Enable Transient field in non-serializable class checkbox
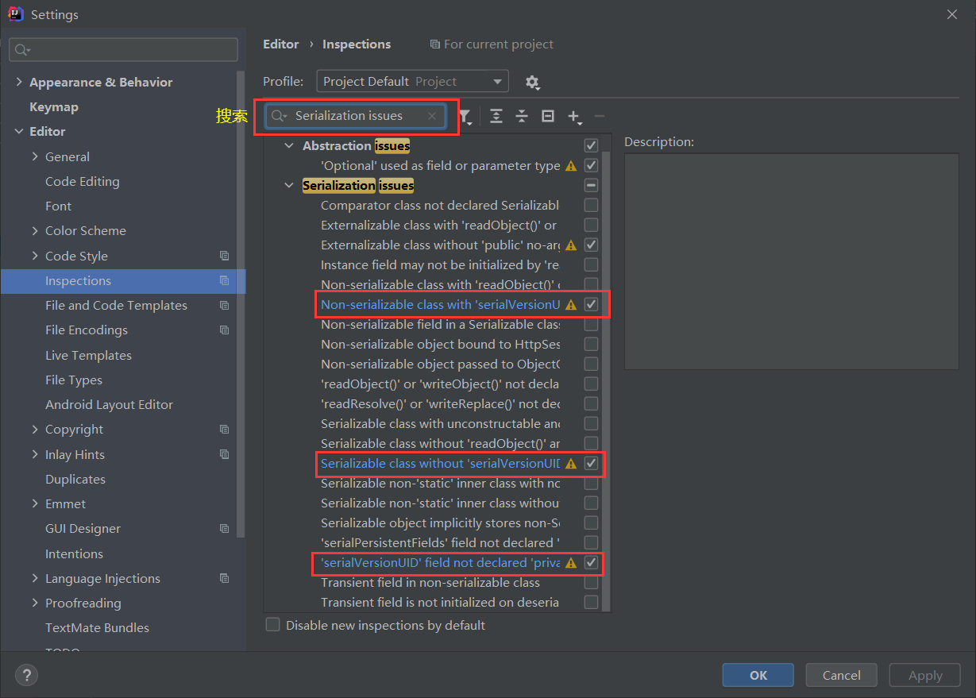 point(591,582)
